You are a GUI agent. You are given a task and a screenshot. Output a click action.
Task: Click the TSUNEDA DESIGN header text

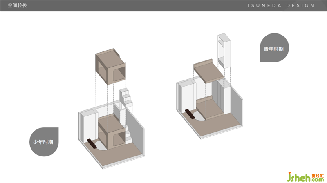tap(280, 6)
